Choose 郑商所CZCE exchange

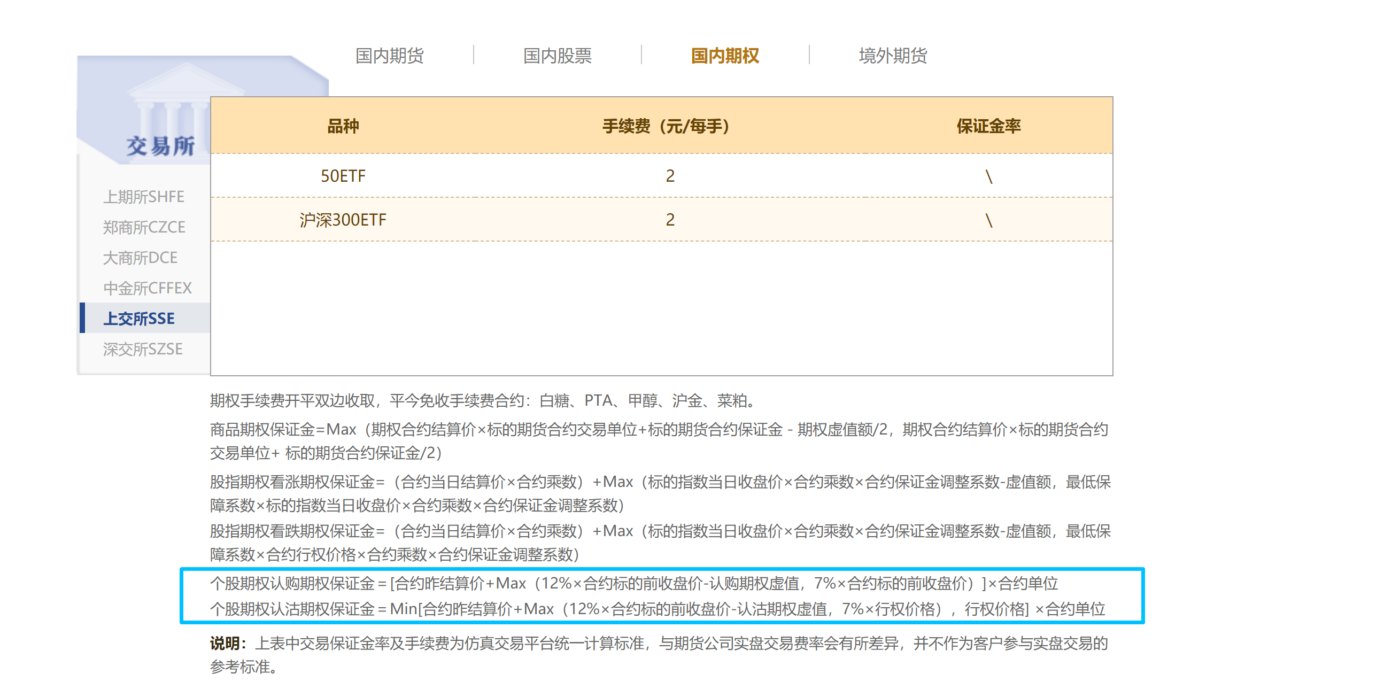coord(144,227)
